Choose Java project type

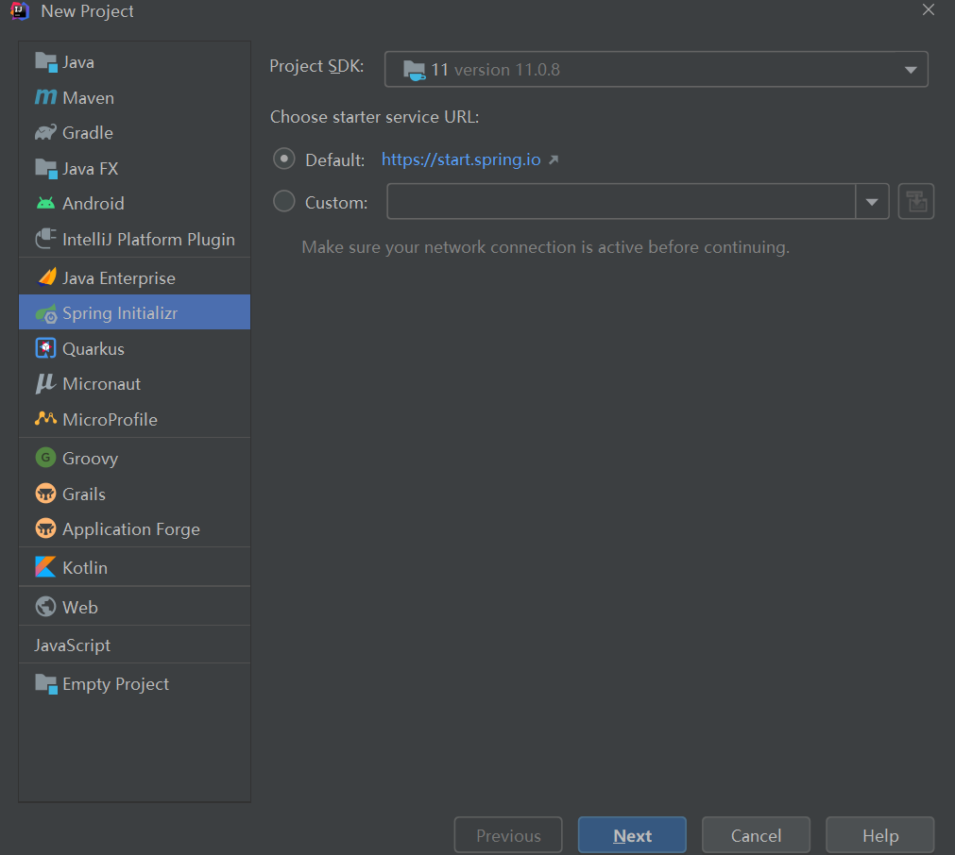pyautogui.click(x=134, y=62)
